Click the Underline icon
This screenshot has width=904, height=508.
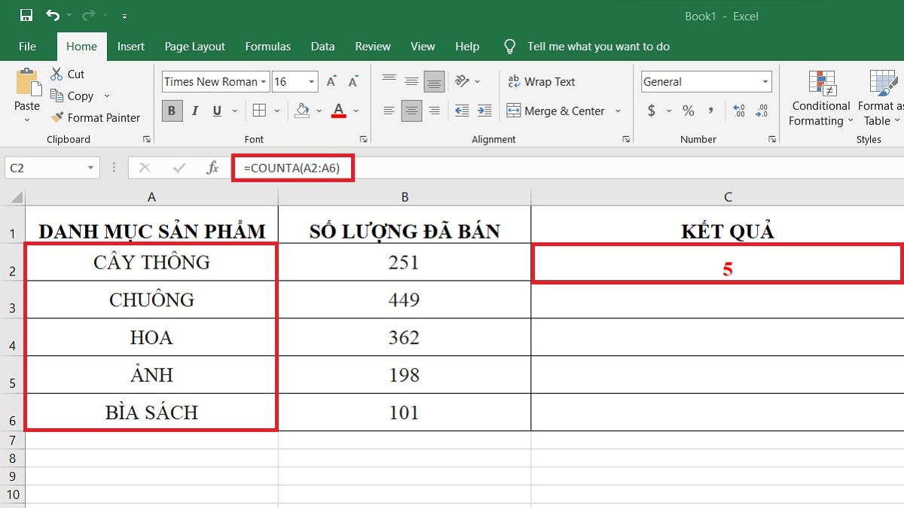[217, 111]
